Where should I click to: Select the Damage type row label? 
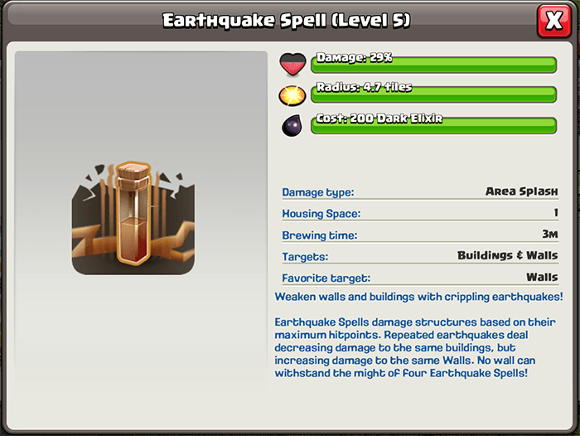(x=318, y=192)
